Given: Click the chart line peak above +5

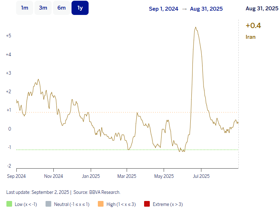Looking at the screenshot, I should [196, 27].
